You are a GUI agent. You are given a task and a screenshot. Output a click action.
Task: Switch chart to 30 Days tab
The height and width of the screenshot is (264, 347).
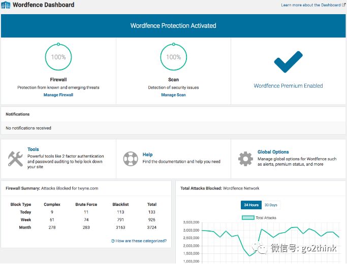tap(271, 205)
